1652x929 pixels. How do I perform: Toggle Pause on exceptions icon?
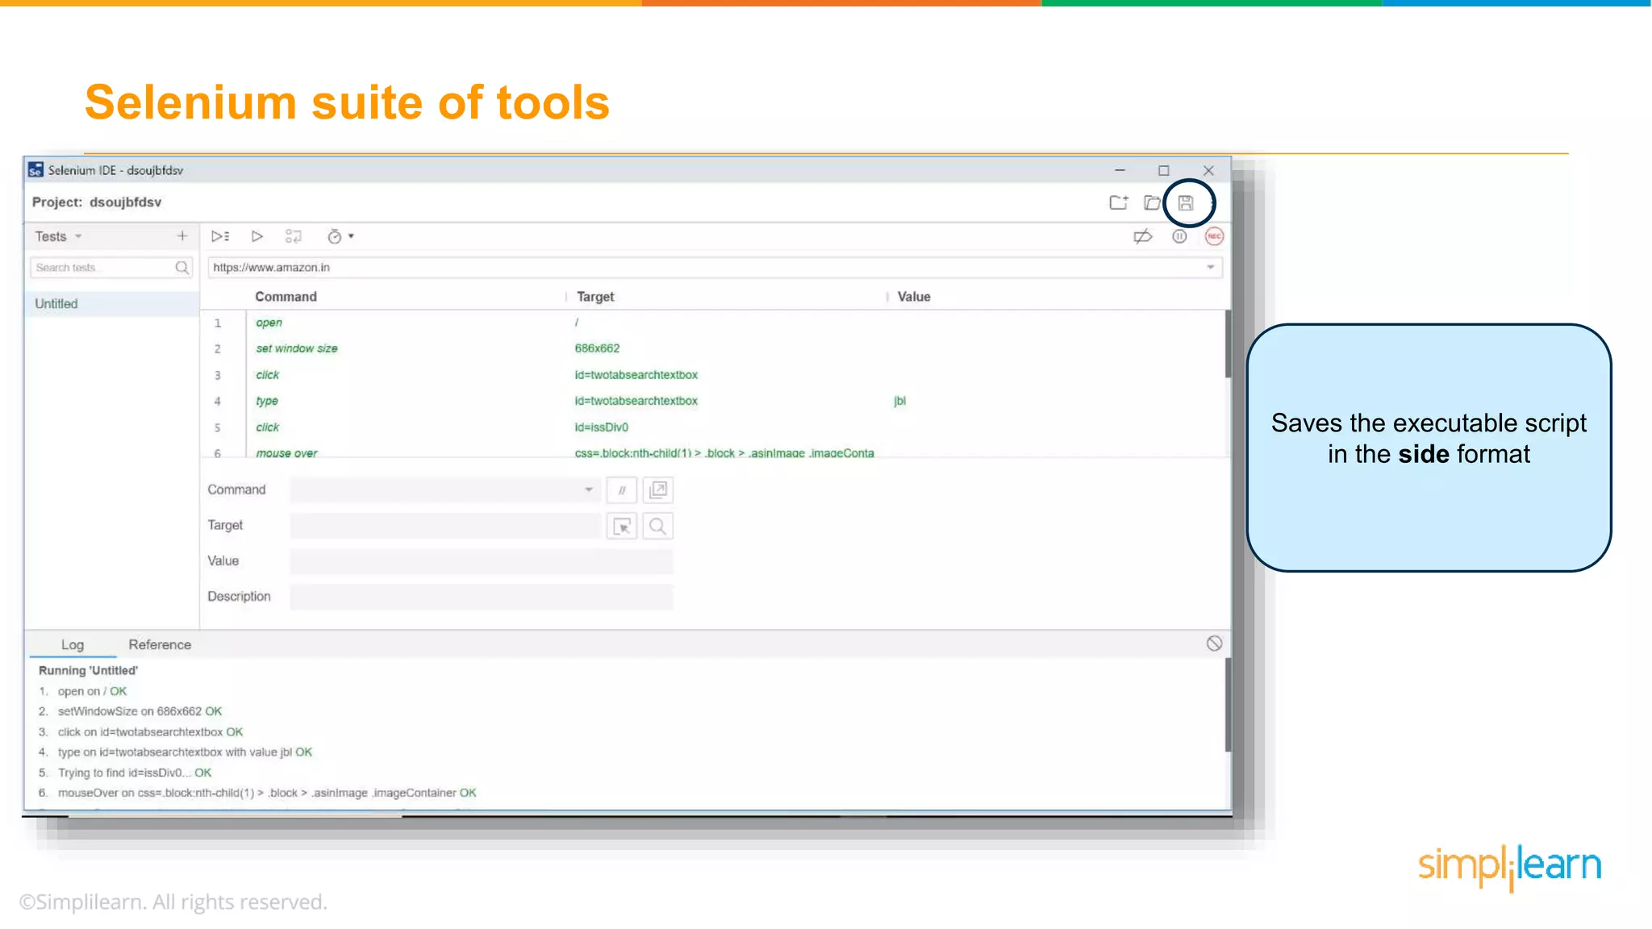1179,236
